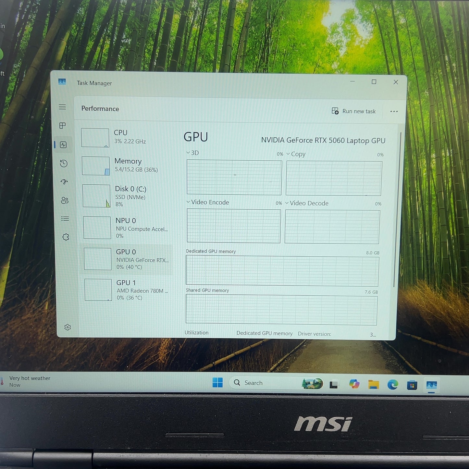Expand the Video Decode graph dropdown
Image resolution: width=469 pixels, height=469 pixels.
tap(287, 203)
